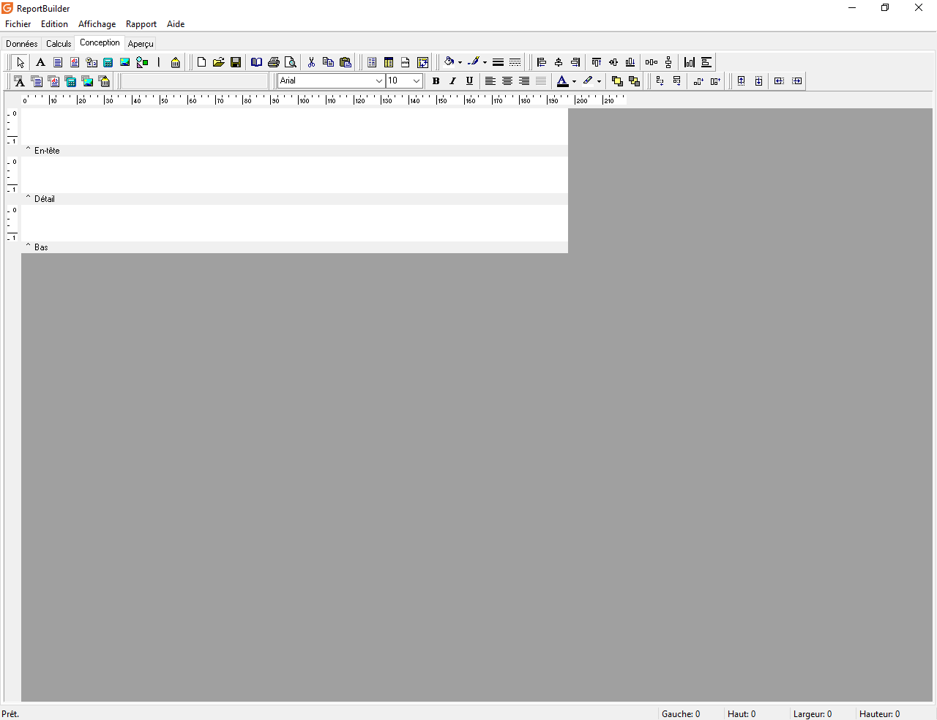Click the edit text field in toolbar
This screenshot has width=937, height=720.
click(195, 81)
